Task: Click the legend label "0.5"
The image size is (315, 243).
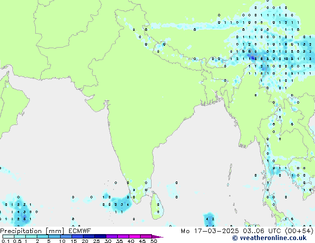Action: click(17, 241)
